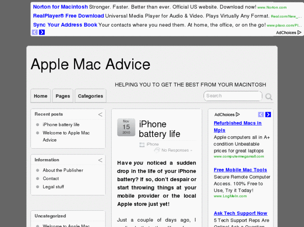
Task: Click previous arrow in sidebar ad box
Action: click(261, 115)
